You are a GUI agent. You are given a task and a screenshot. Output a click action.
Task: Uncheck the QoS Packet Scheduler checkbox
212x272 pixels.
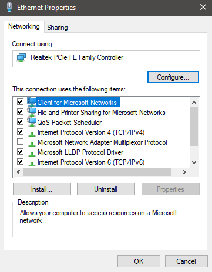(21, 121)
